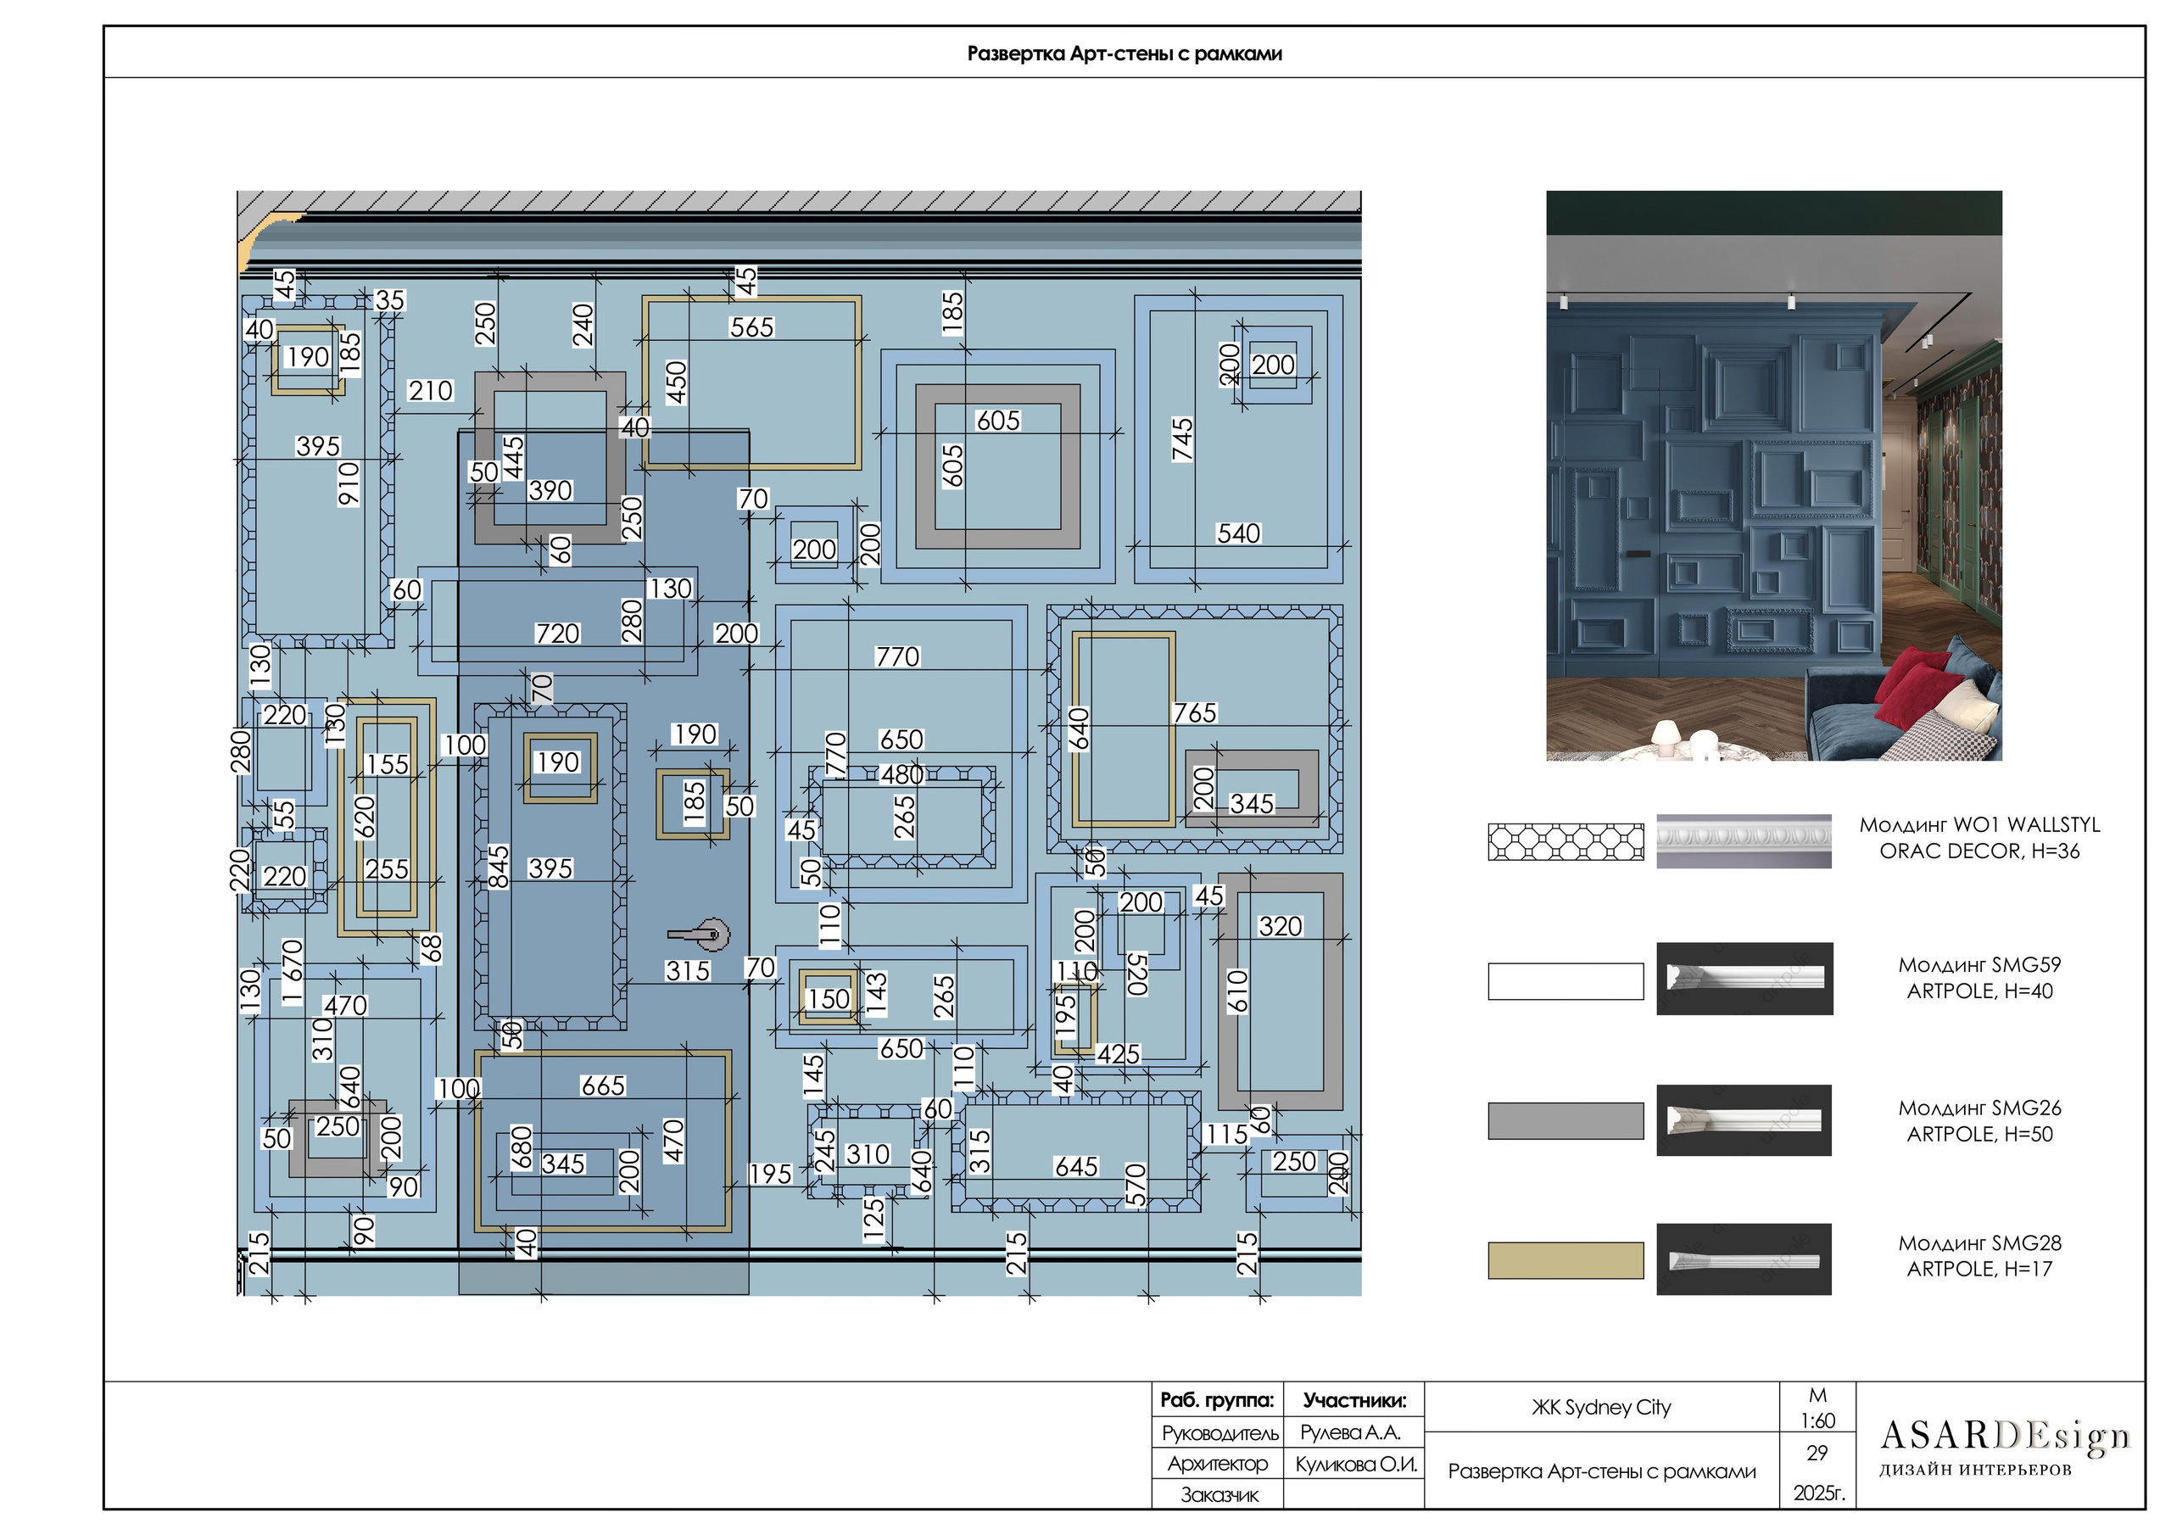
Task: Click the sheet title at the top of the page
Action: 1124,54
